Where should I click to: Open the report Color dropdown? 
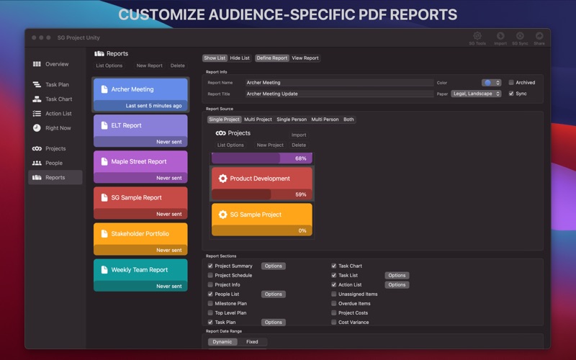click(492, 83)
